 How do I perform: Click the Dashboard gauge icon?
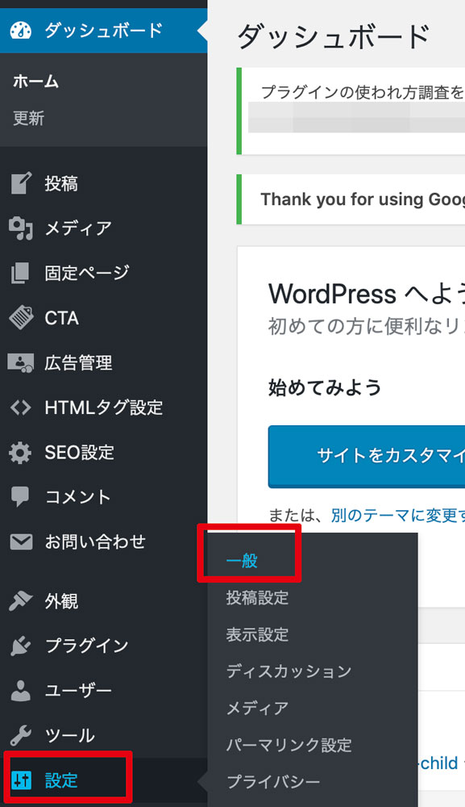[21, 31]
